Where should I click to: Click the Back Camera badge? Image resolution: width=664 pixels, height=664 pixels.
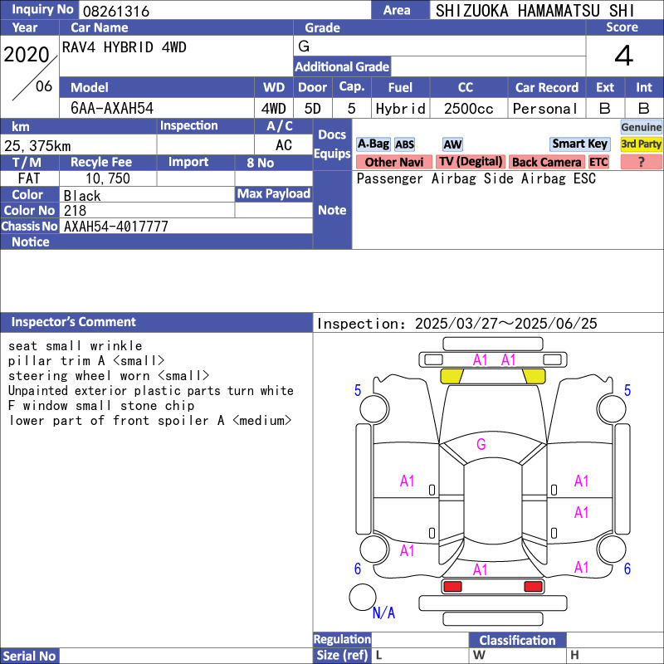click(546, 162)
